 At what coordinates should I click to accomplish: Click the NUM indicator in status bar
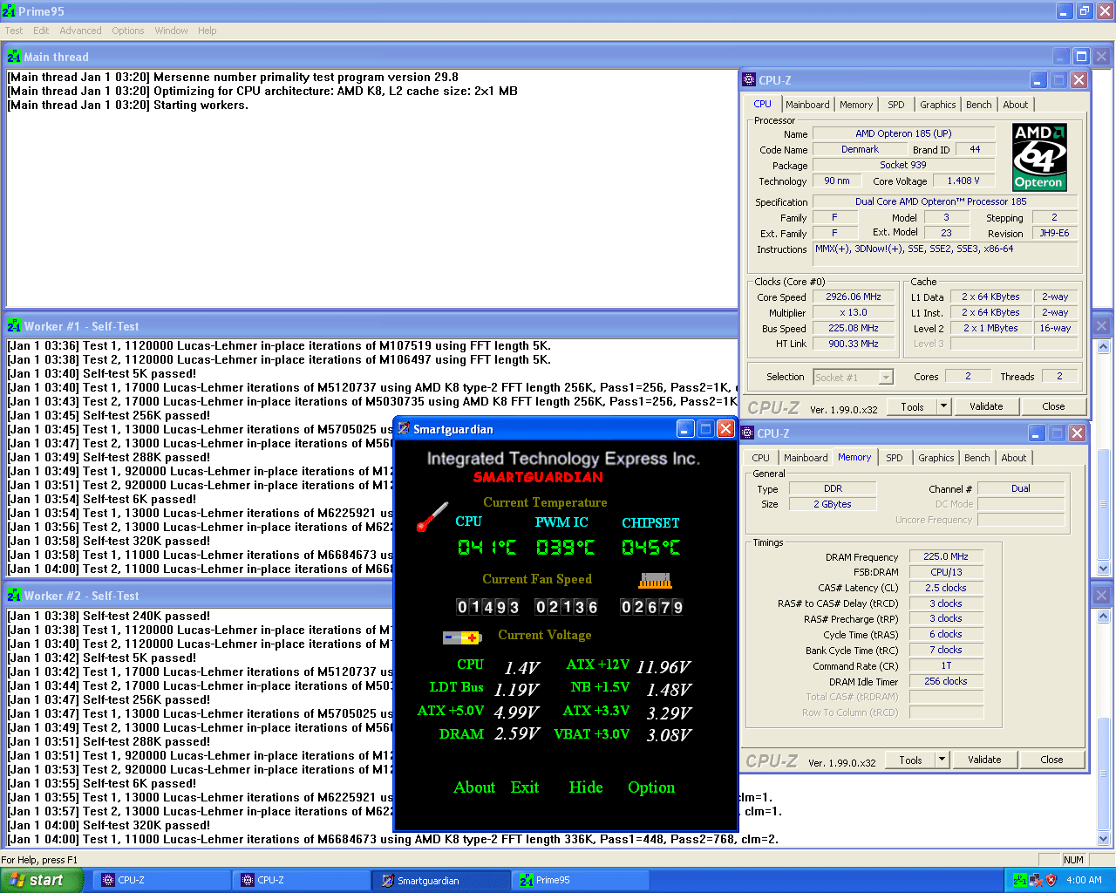[x=1073, y=860]
